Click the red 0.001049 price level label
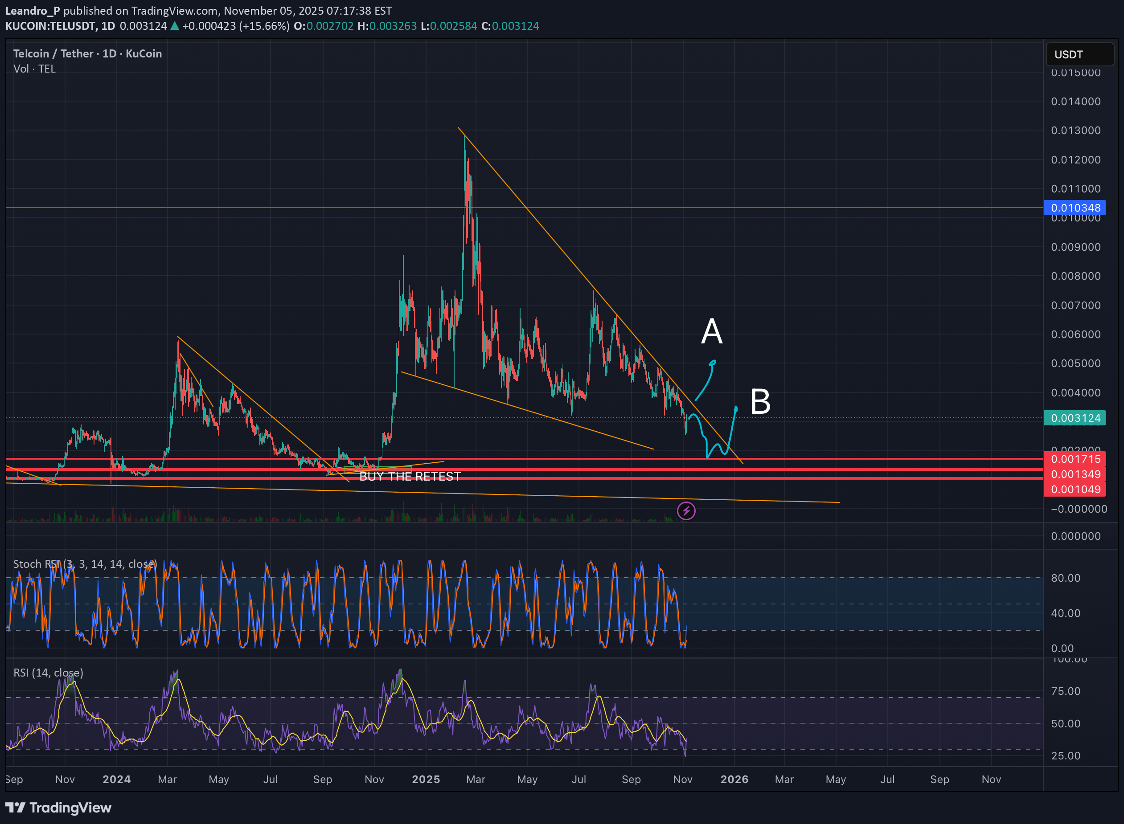Viewport: 1124px width, 824px height. pos(1075,490)
